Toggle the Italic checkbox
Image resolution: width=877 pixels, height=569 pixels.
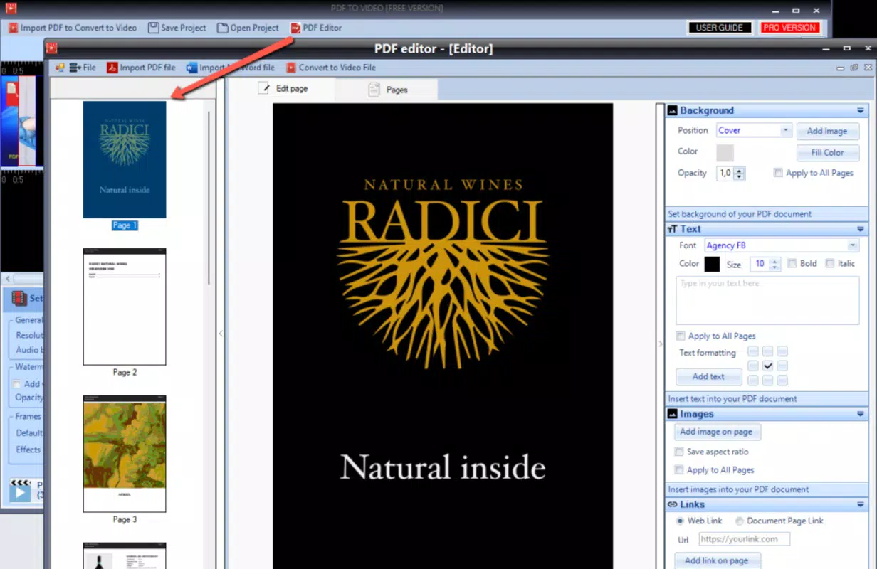(x=829, y=264)
